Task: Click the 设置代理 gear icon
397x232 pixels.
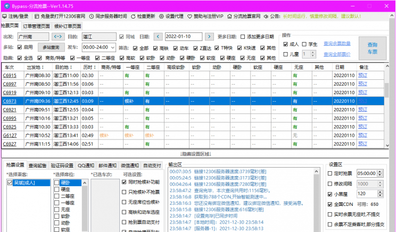Action: pyautogui.click(x=161, y=16)
